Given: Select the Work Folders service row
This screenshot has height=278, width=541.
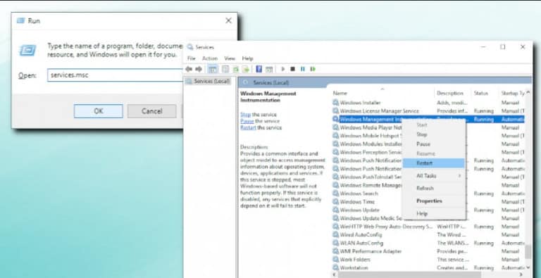Looking at the screenshot, I should click(x=428, y=260).
